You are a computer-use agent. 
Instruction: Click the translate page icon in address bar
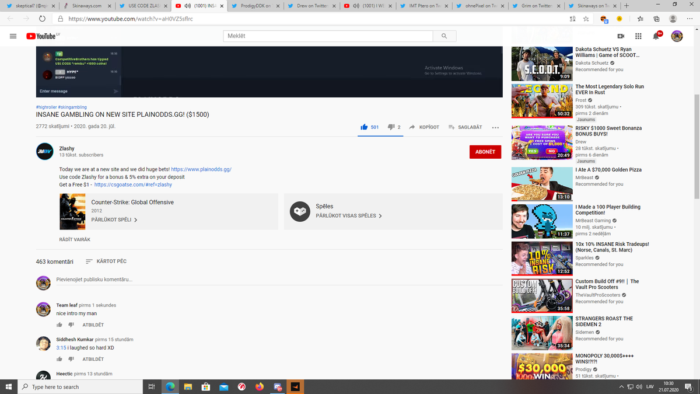coord(572,19)
